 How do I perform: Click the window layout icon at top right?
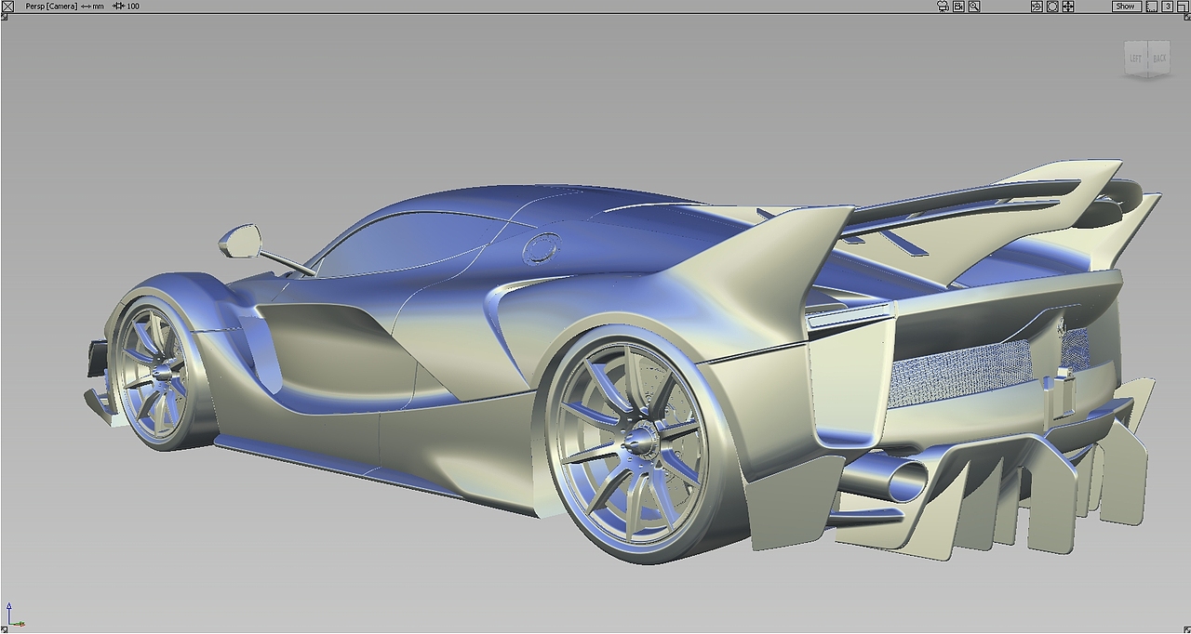point(1183,6)
